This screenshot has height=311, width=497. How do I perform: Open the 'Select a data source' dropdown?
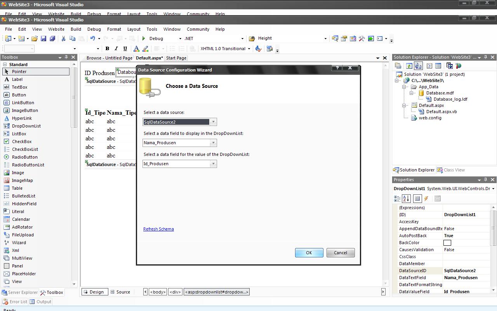pyautogui.click(x=213, y=122)
